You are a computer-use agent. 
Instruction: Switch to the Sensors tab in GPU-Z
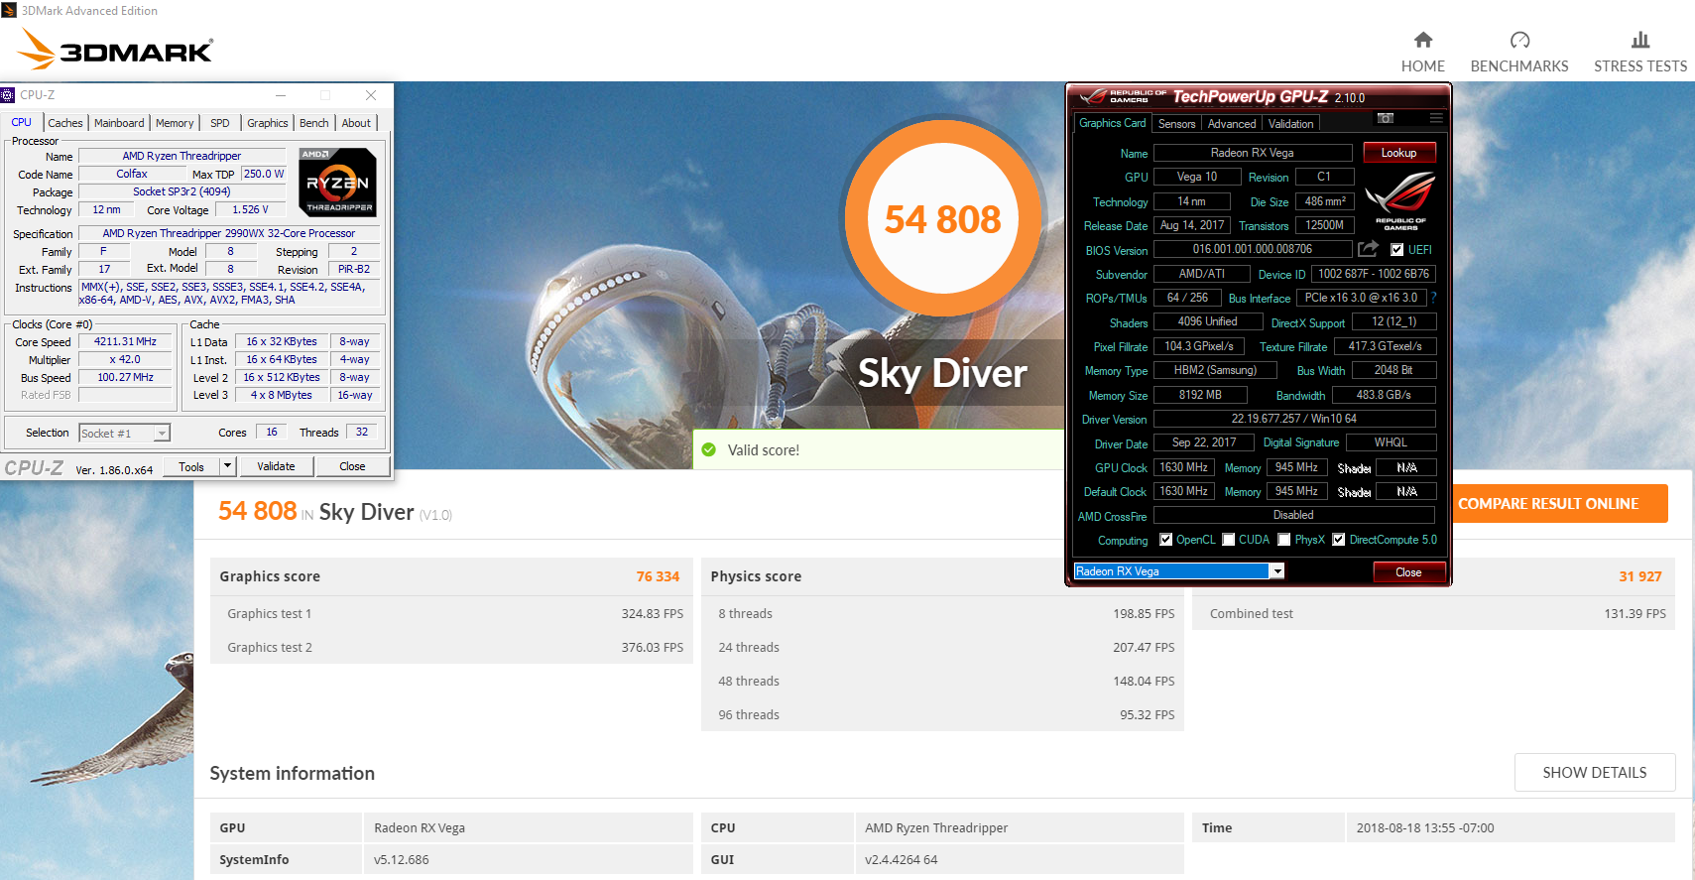point(1176,124)
